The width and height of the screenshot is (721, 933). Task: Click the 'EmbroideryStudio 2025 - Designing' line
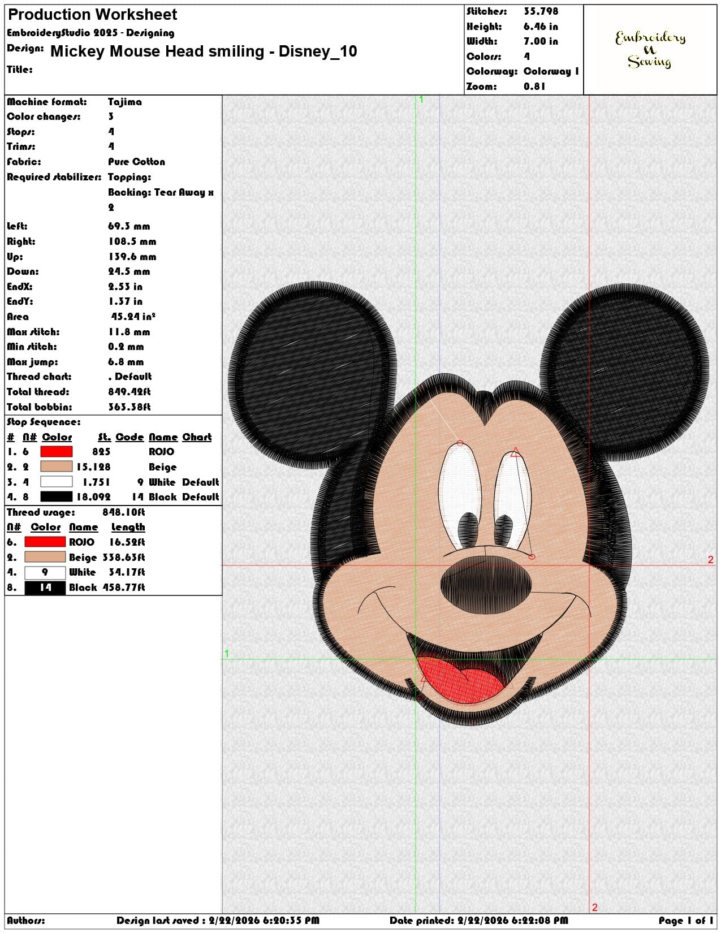tap(90, 33)
